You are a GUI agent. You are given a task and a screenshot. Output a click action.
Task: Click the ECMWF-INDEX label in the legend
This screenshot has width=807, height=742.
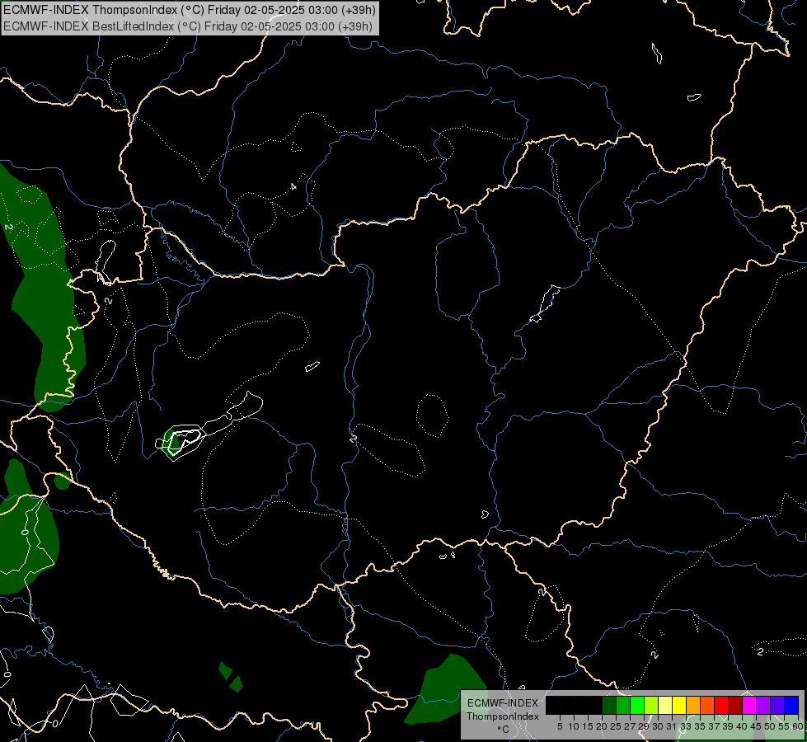[502, 703]
